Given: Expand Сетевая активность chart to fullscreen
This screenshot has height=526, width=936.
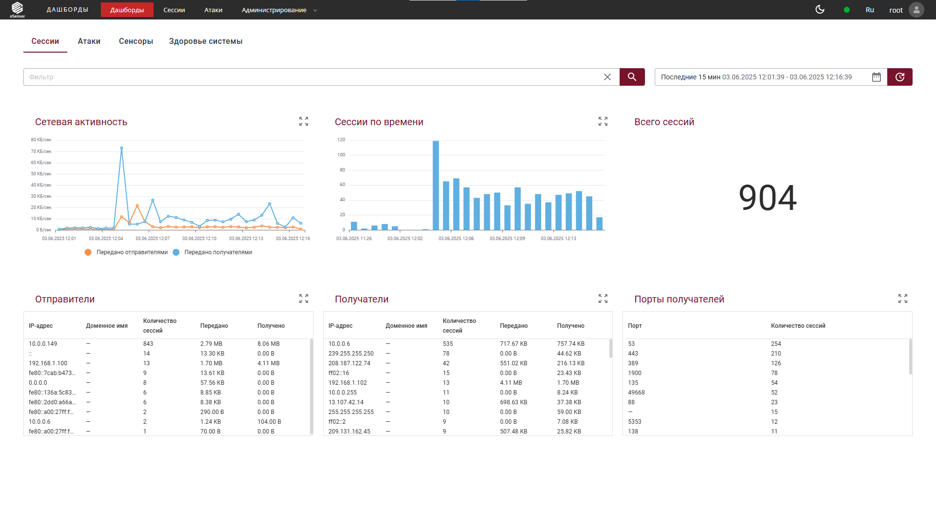Looking at the screenshot, I should point(304,121).
